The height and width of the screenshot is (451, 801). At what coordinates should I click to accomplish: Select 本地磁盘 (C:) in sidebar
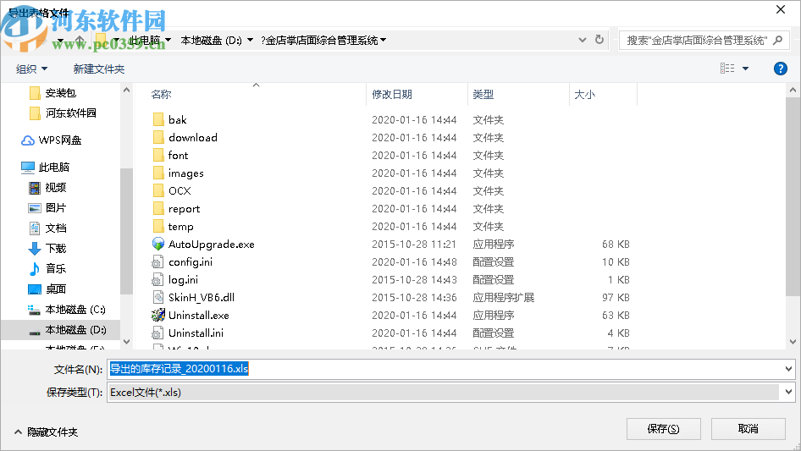67,310
